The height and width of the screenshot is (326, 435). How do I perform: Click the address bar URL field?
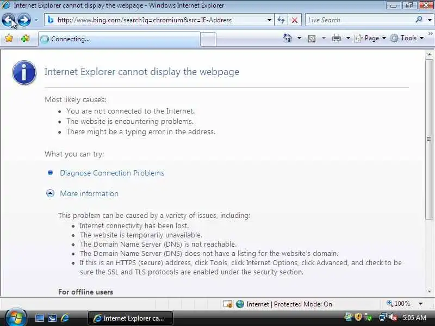pos(160,20)
